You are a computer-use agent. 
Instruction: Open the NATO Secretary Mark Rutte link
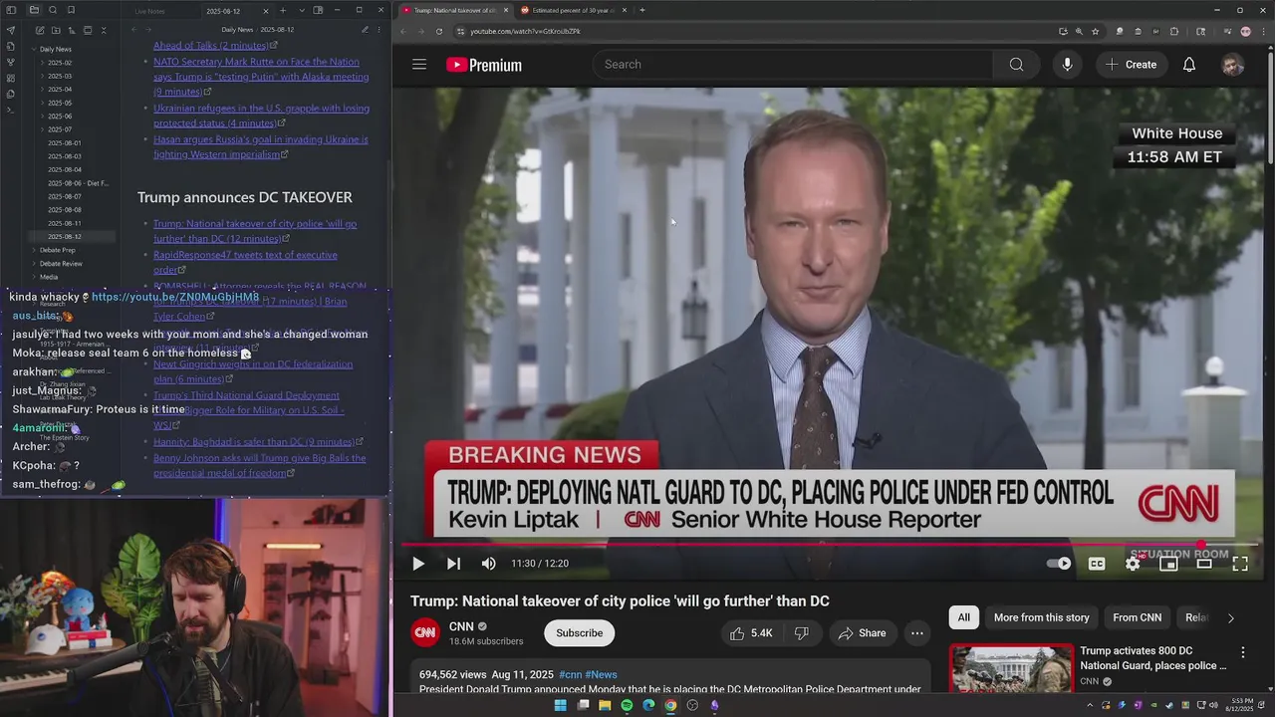coord(261,77)
